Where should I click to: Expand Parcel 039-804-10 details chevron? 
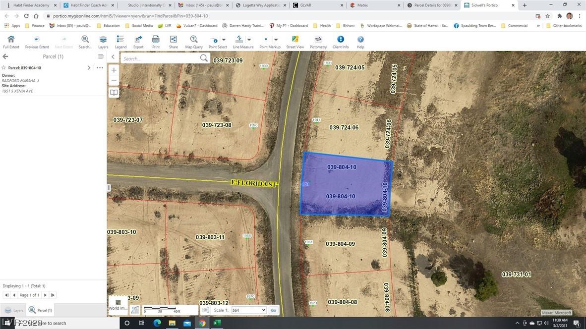[x=89, y=67]
